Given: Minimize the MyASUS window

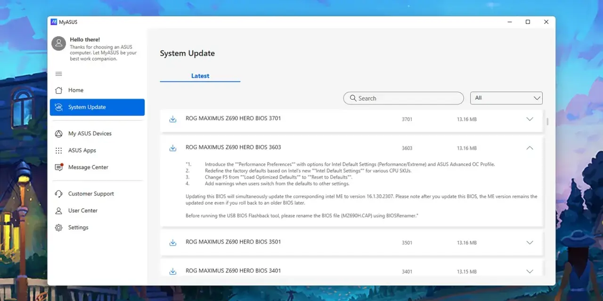Looking at the screenshot, I should 510,22.
